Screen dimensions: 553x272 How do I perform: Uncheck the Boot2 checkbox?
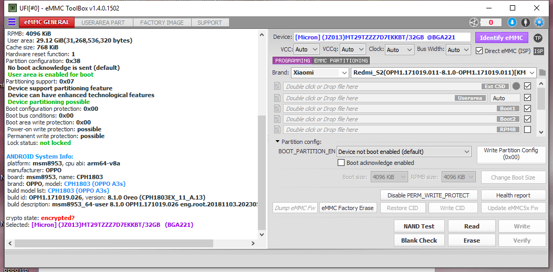[528, 119]
